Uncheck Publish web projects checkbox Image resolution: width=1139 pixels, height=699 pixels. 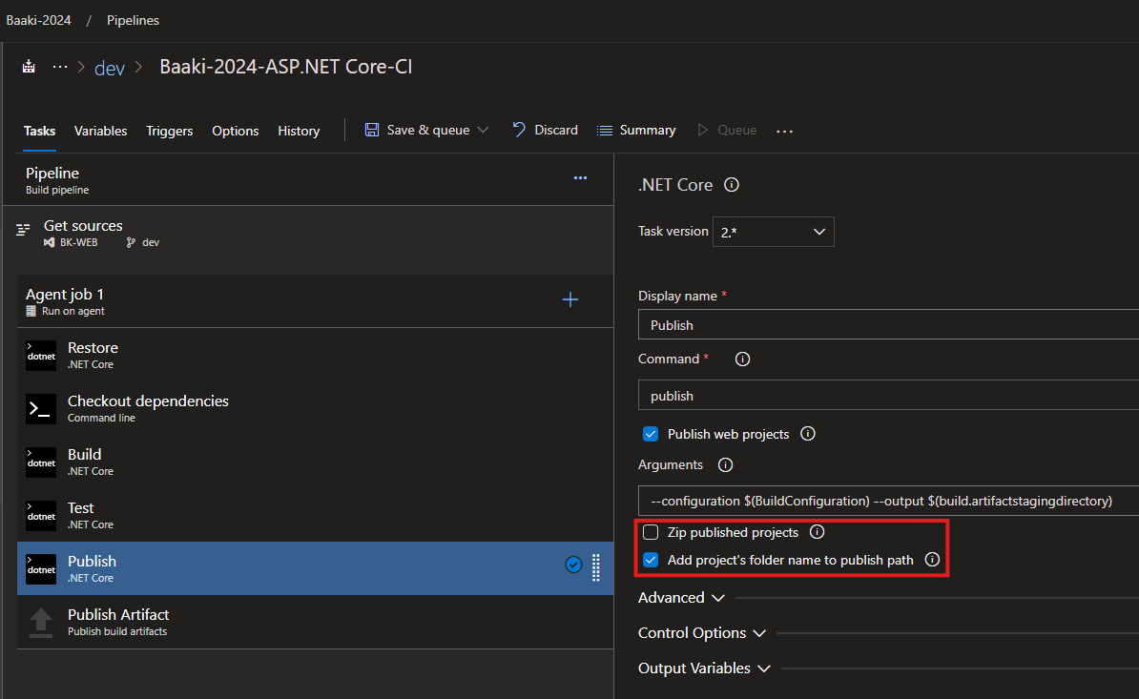[651, 434]
